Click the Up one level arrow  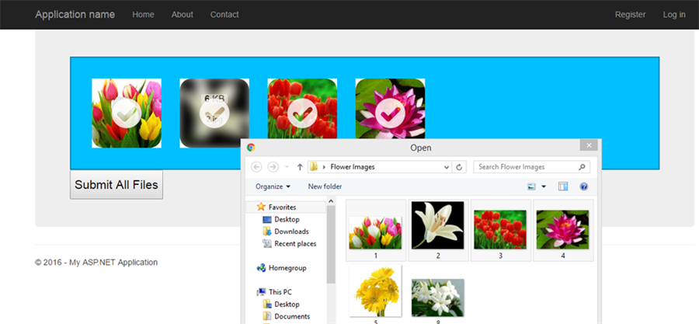(300, 167)
